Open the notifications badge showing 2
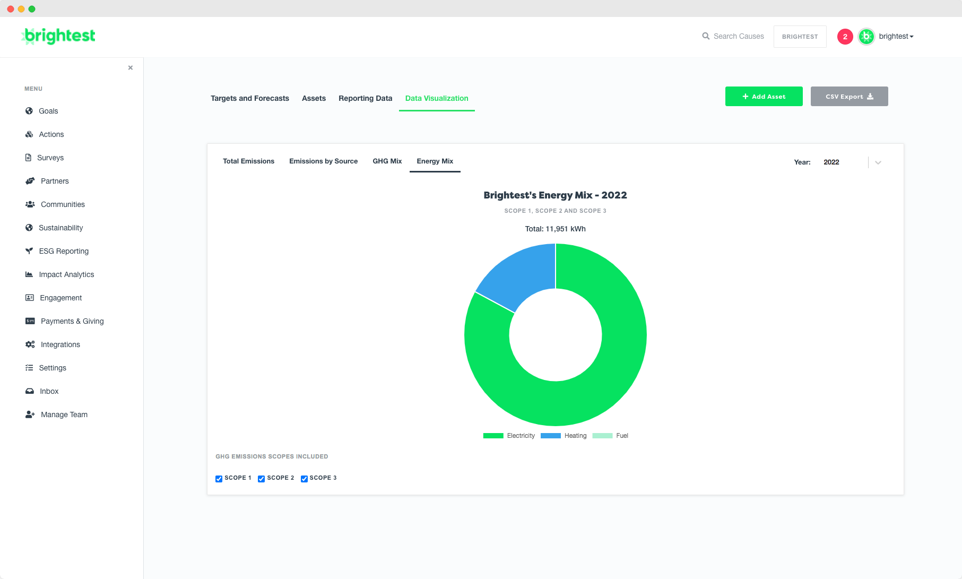 pos(845,37)
